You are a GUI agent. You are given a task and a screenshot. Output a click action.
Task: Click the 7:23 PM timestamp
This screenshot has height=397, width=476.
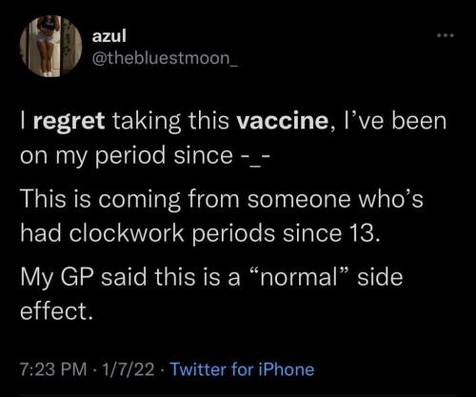[x=53, y=369]
